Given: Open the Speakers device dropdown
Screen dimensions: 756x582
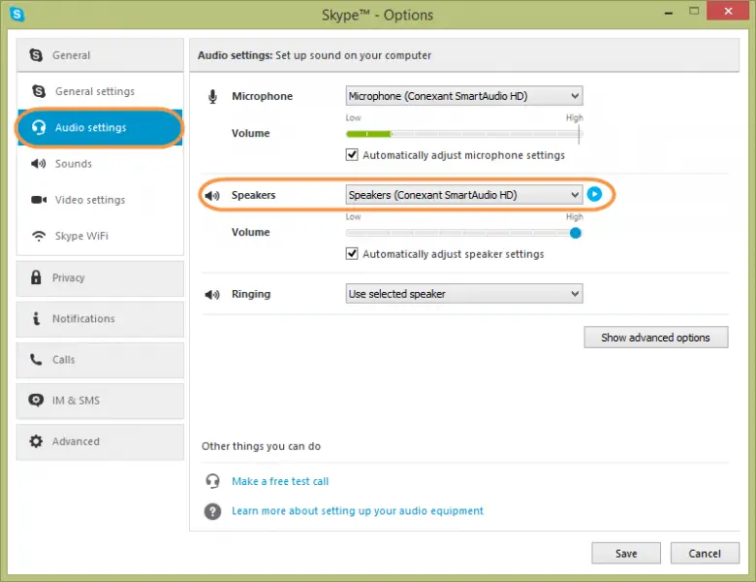Looking at the screenshot, I should coord(464,195).
